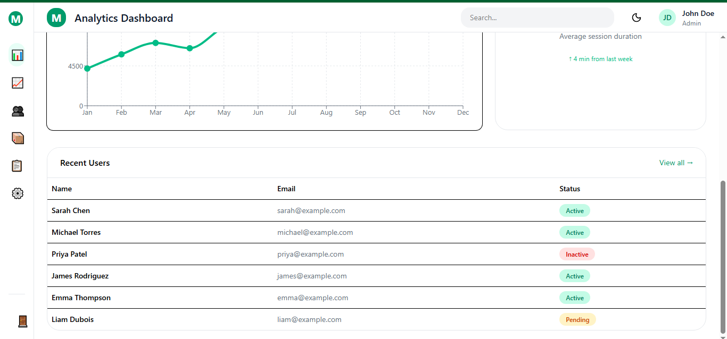
Task: Click the door logout icon
Action: (22, 321)
